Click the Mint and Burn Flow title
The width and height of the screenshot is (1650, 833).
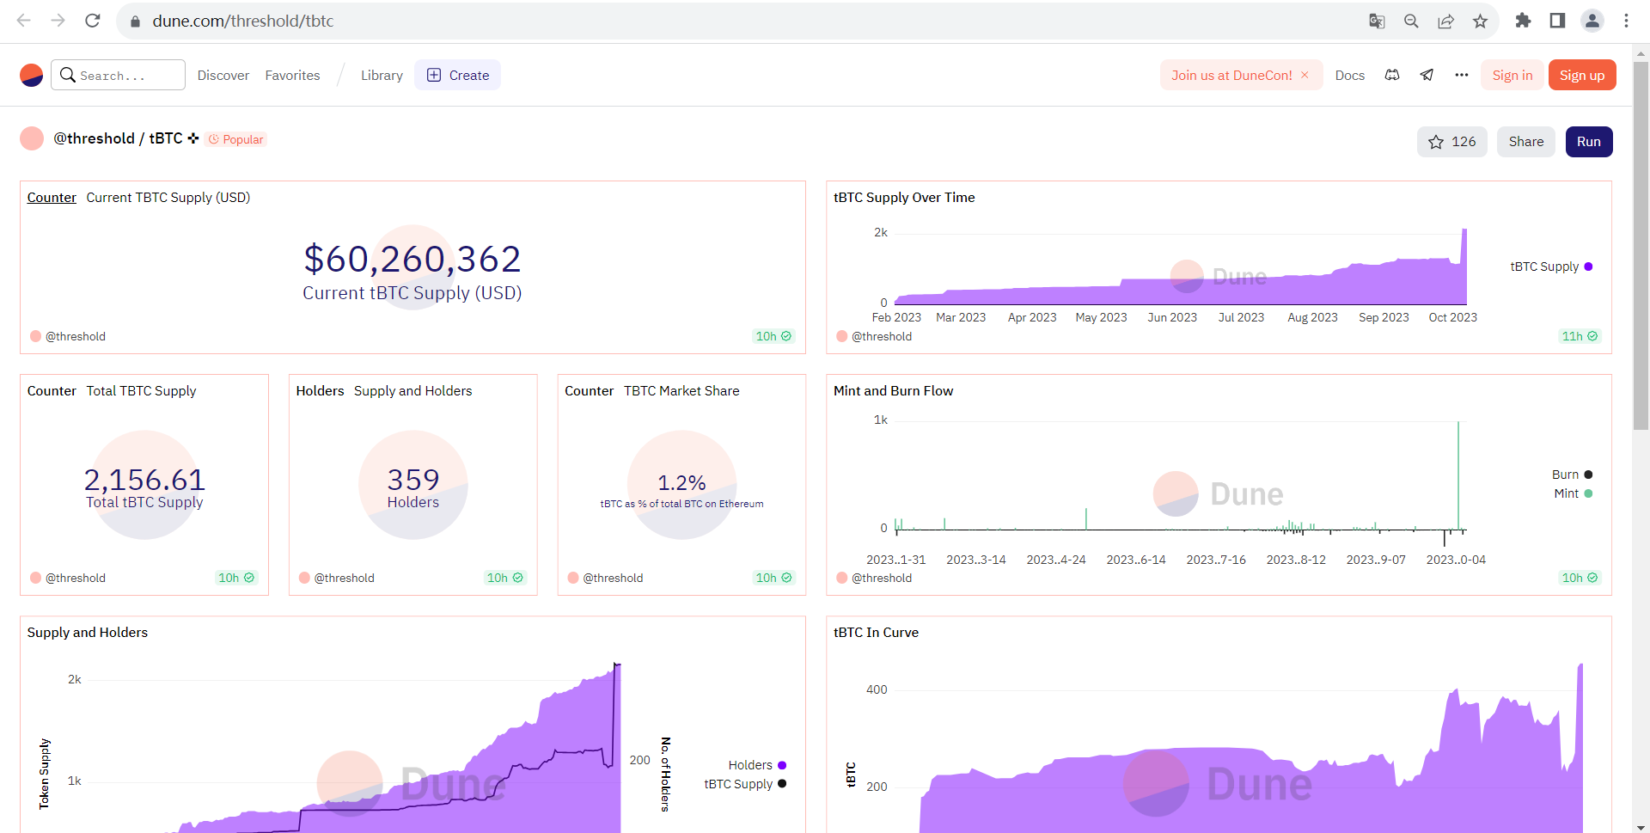[894, 391]
